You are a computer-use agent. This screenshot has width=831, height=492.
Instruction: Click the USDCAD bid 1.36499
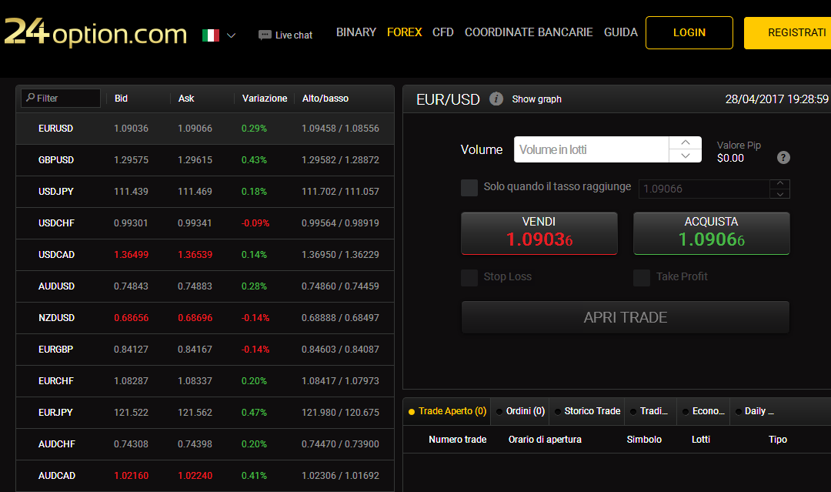tap(131, 255)
